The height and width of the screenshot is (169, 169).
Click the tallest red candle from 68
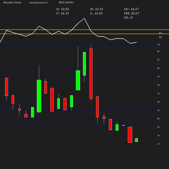tap(91, 73)
